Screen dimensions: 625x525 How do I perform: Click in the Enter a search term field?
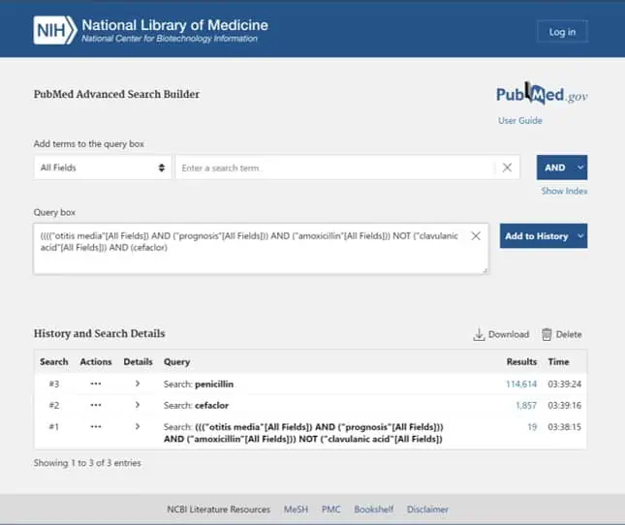(334, 168)
